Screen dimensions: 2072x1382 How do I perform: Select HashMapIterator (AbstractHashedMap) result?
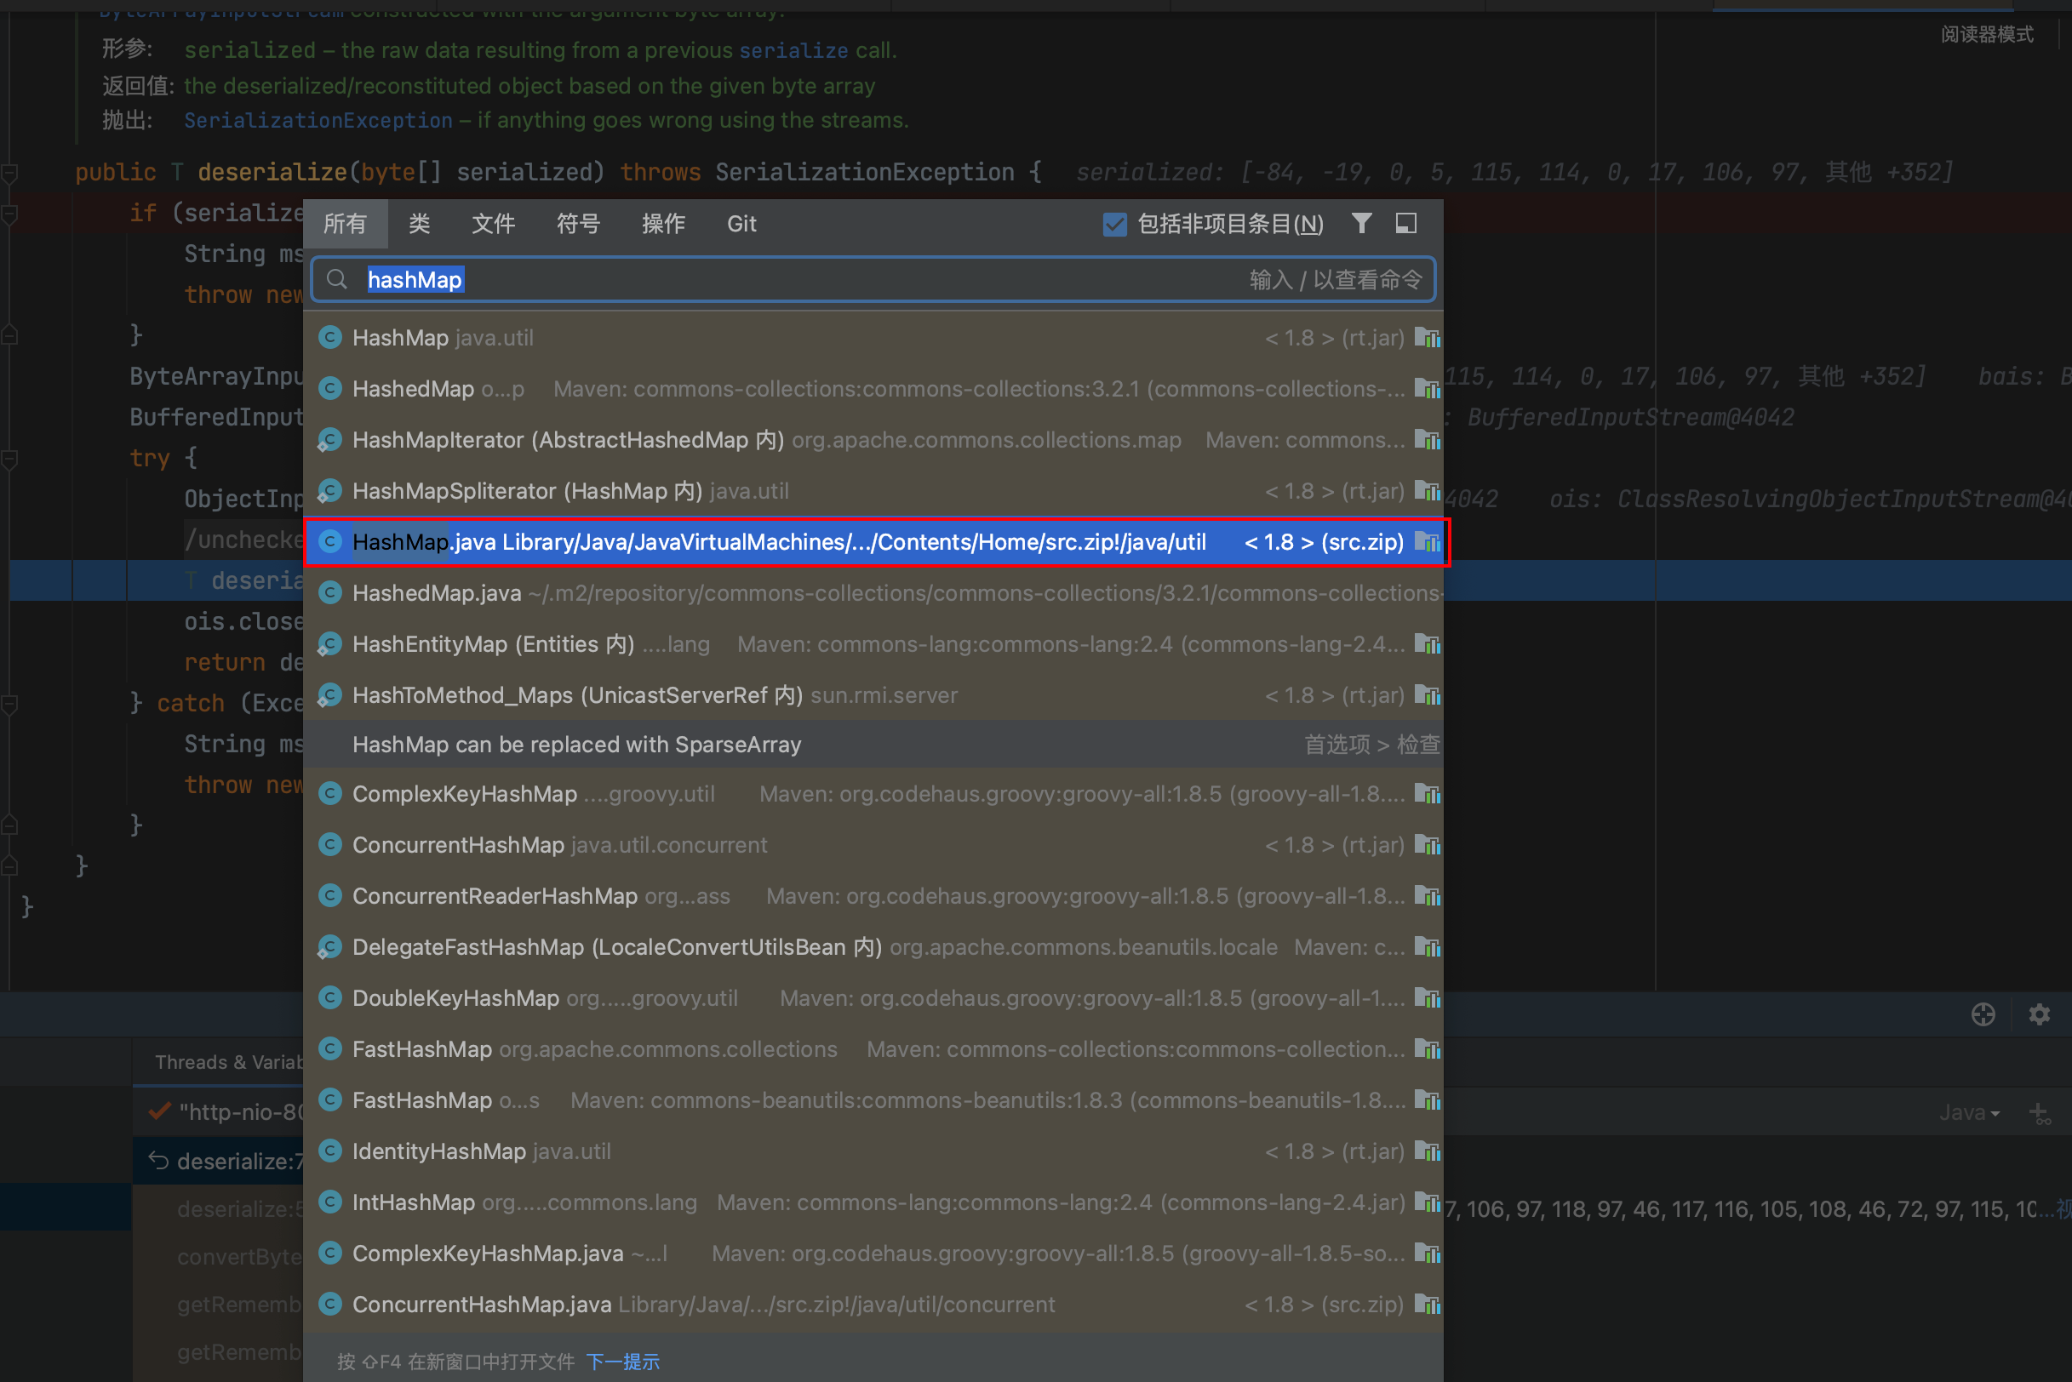(x=873, y=440)
